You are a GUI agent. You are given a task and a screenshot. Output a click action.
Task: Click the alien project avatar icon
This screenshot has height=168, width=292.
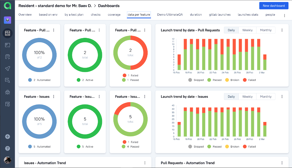pyautogui.click(x=7, y=20)
